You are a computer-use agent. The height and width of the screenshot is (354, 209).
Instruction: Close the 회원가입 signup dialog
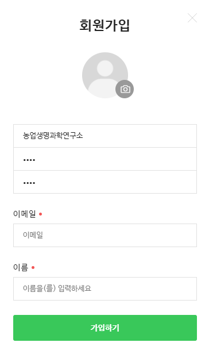[192, 18]
